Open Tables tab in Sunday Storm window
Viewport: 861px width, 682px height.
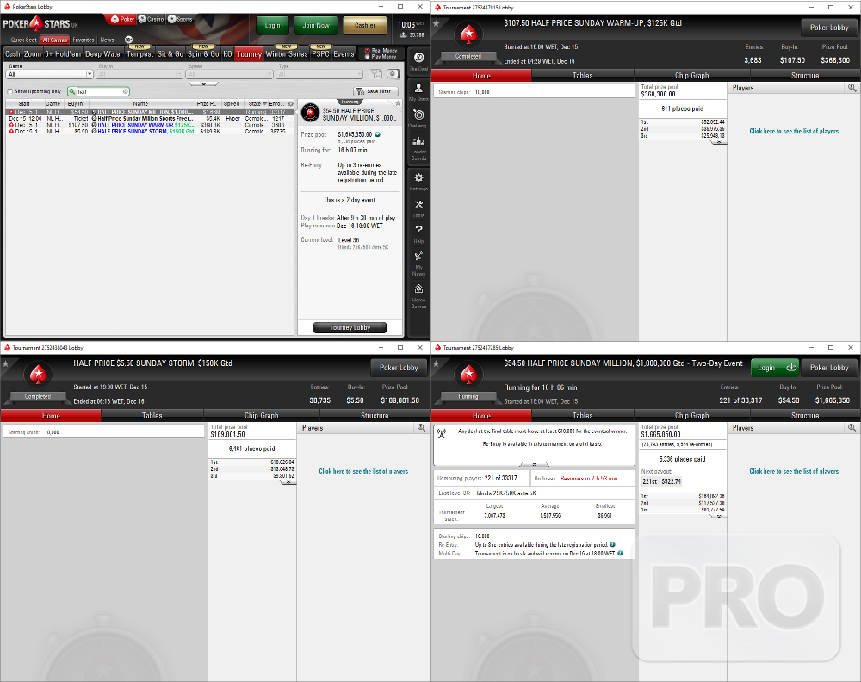(152, 416)
